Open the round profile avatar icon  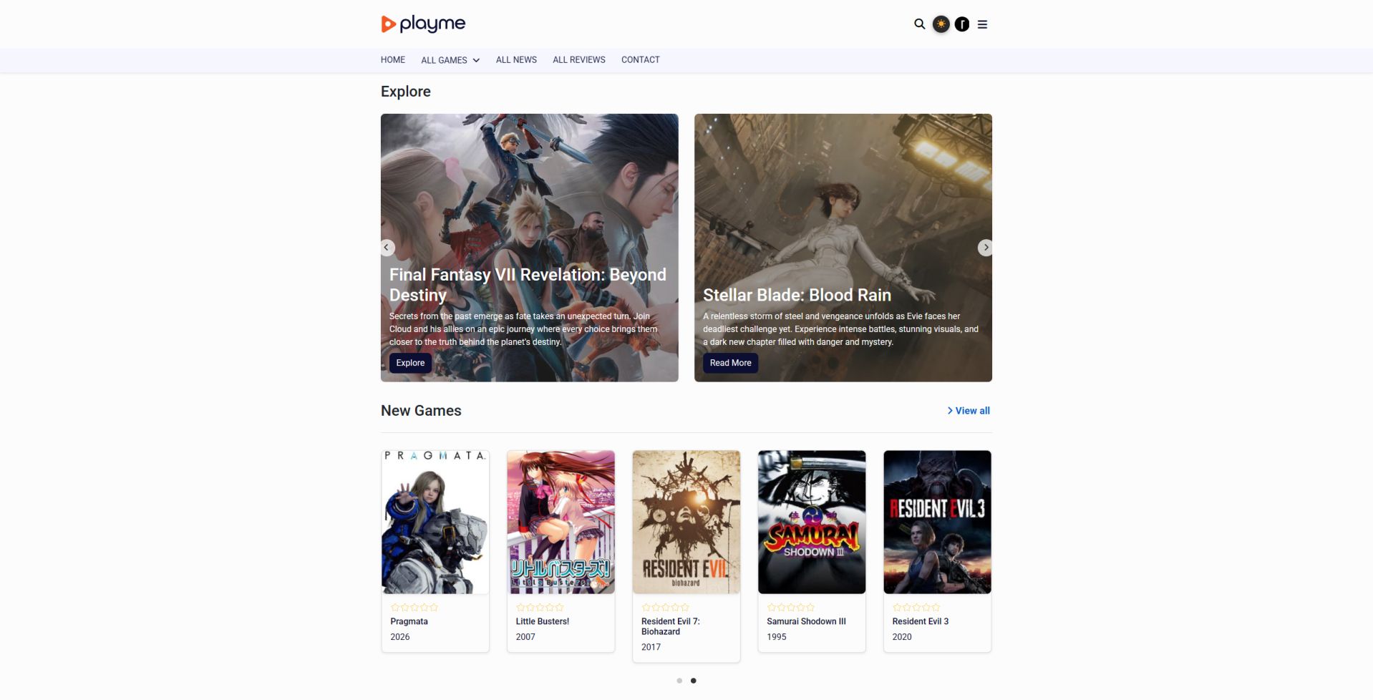(962, 24)
